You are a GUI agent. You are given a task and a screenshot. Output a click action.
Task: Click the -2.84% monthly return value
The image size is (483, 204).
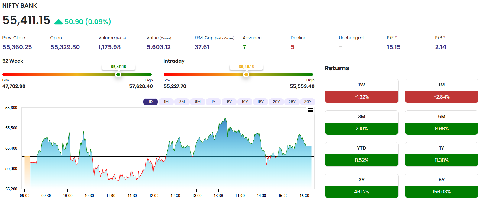(442, 97)
